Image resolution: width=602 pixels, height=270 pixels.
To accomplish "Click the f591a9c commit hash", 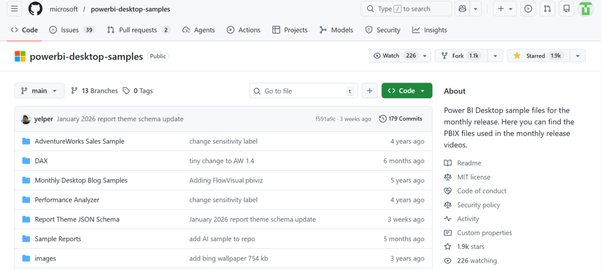I will [x=326, y=119].
